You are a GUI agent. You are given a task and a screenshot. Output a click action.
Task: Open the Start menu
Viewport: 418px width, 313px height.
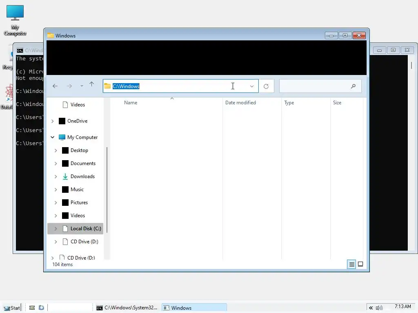click(12, 308)
